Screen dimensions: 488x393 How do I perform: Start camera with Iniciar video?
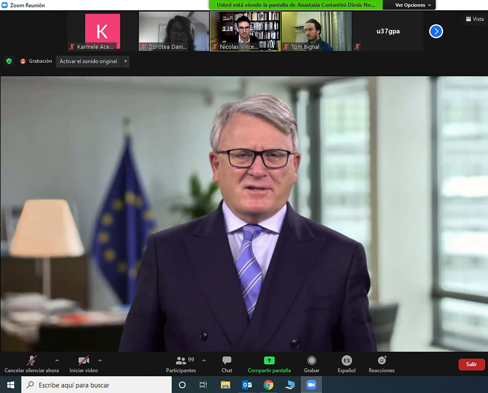point(83,364)
